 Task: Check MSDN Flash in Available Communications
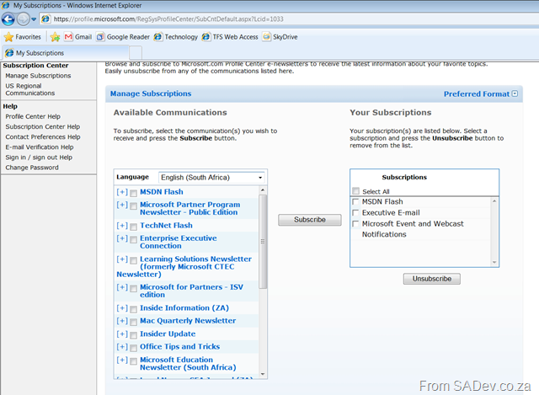pyautogui.click(x=133, y=193)
